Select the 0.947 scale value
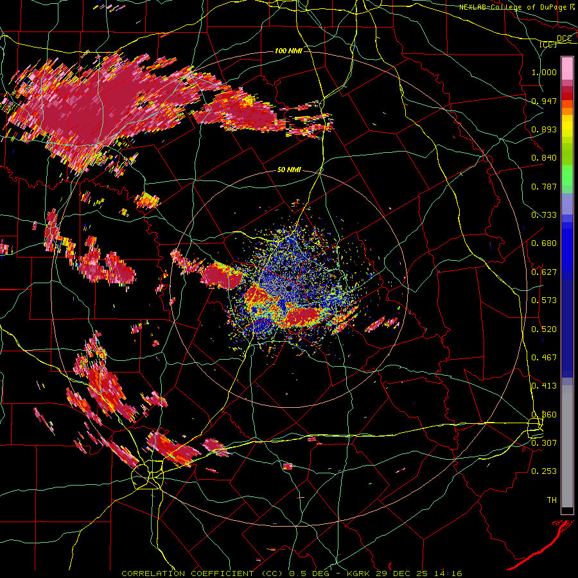This screenshot has width=578, height=578. [544, 101]
